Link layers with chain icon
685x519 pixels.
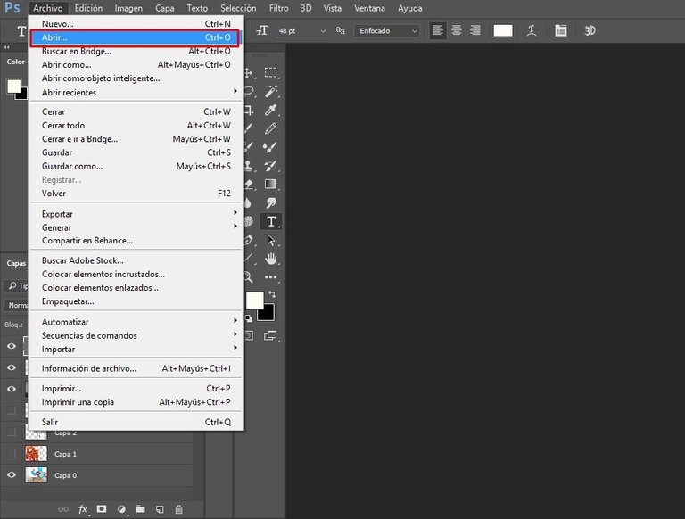click(63, 509)
